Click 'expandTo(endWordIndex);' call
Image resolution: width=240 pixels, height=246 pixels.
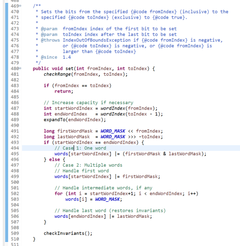pyautogui.click(x=75, y=120)
